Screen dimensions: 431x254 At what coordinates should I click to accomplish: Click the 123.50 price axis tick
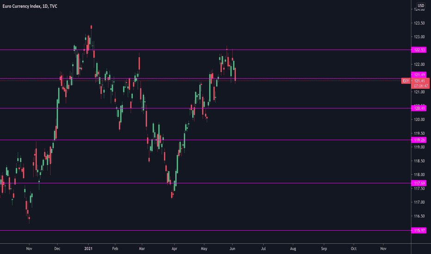click(419, 23)
